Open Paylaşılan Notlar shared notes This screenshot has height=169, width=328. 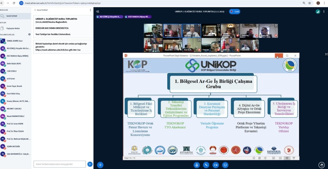[x=15, y=28]
